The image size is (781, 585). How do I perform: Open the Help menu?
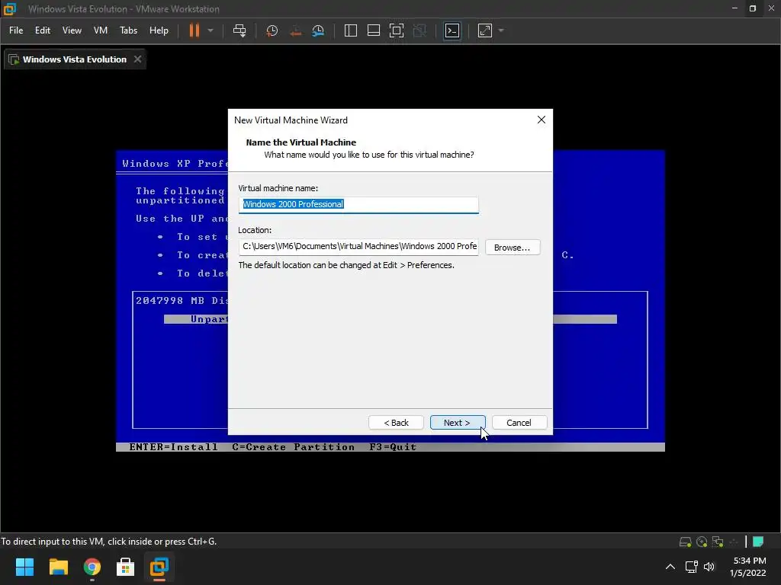coord(159,30)
